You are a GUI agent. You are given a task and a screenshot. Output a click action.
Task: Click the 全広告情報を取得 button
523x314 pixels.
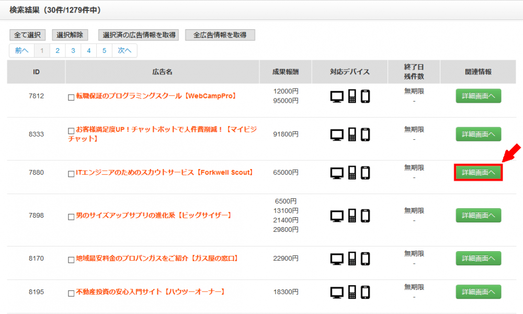click(220, 35)
